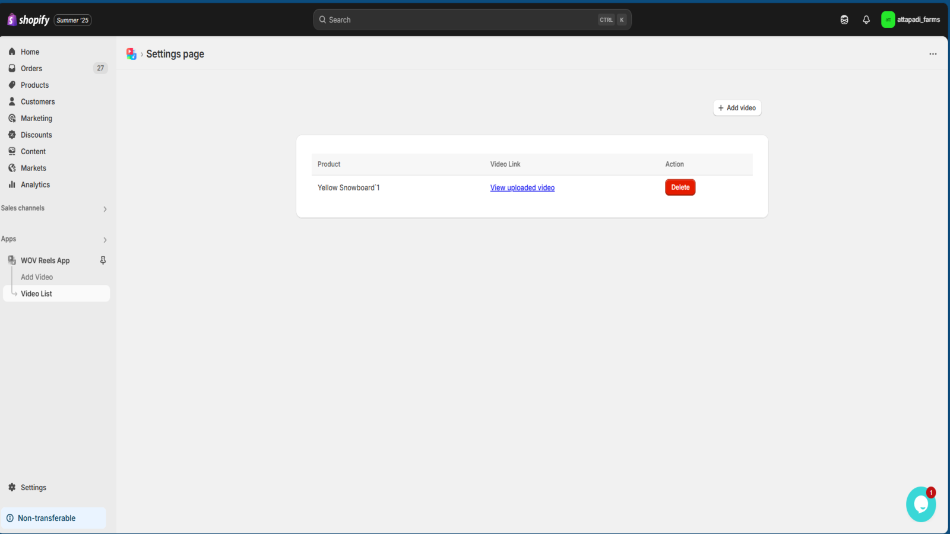Click the Search bar
This screenshot has height=534, width=950.
click(471, 19)
